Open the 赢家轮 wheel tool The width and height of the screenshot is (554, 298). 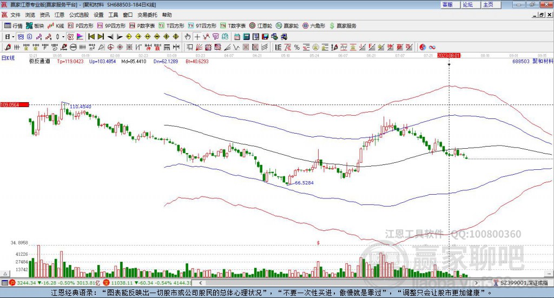coord(287,26)
